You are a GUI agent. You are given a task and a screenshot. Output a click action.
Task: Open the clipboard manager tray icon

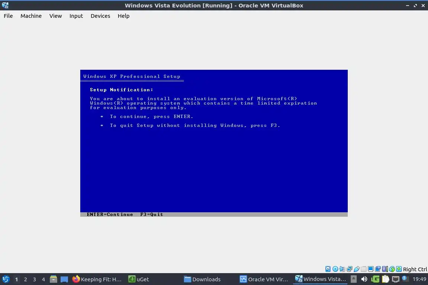385,279
